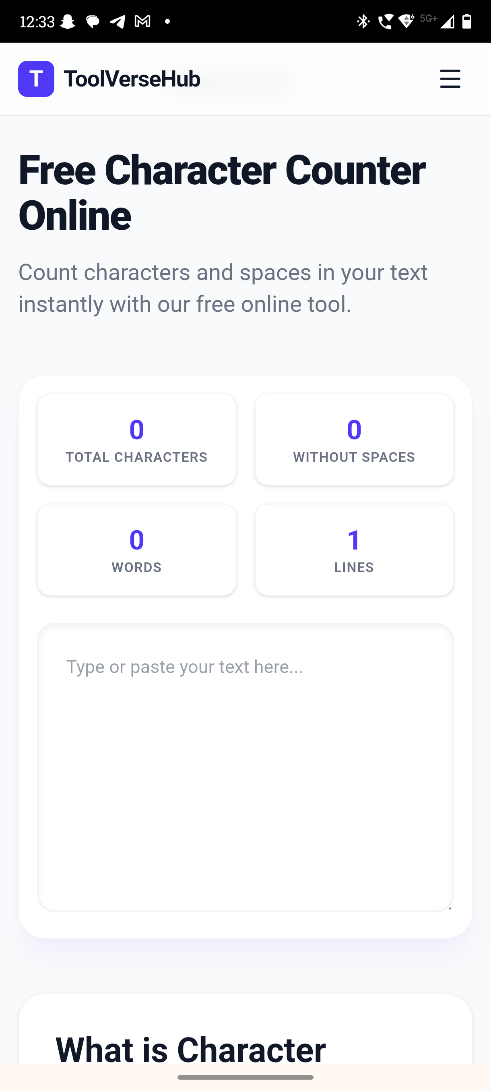Focus the 'Type or paste your text here' box
The width and height of the screenshot is (491, 1091).
coord(245,767)
